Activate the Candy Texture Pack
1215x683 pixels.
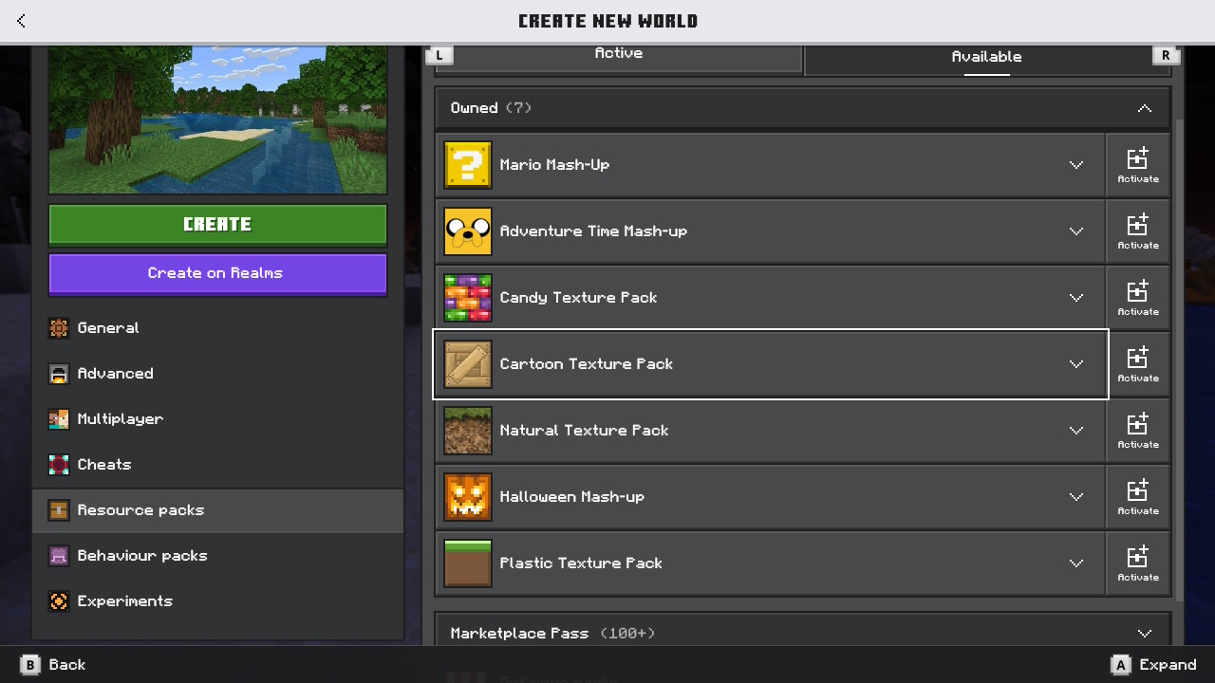[x=1138, y=298]
